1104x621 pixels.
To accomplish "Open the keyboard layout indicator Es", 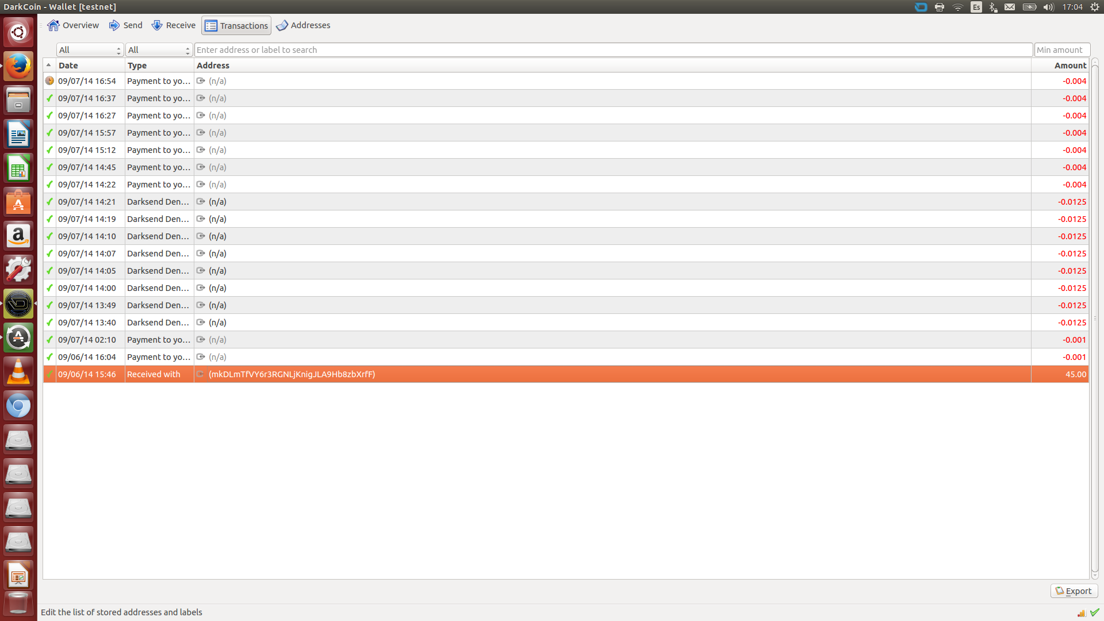I will [976, 7].
